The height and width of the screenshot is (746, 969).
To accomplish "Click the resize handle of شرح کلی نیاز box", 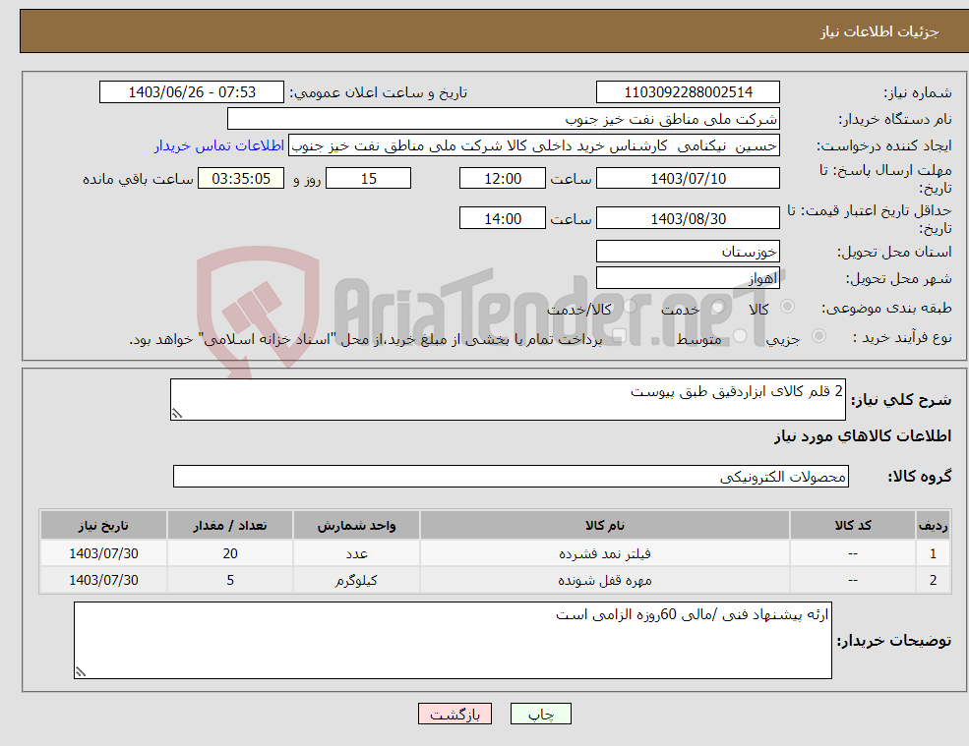I will (x=177, y=413).
